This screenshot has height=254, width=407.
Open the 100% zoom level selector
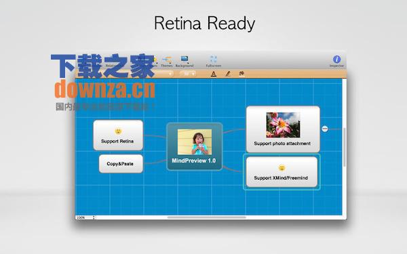85,217
